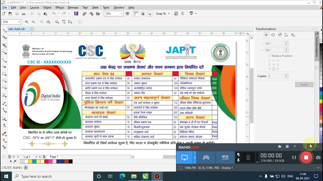Open the Effects menu
The width and height of the screenshot is (323, 181).
[x=60, y=8]
